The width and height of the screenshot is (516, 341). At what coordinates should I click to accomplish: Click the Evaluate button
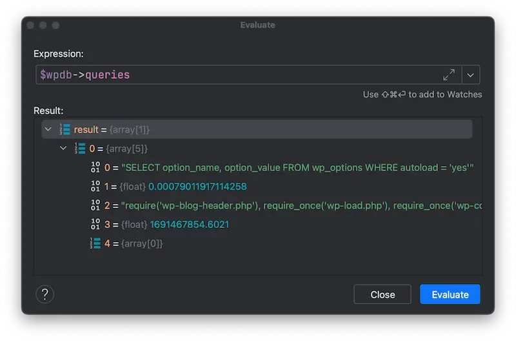[x=450, y=294]
